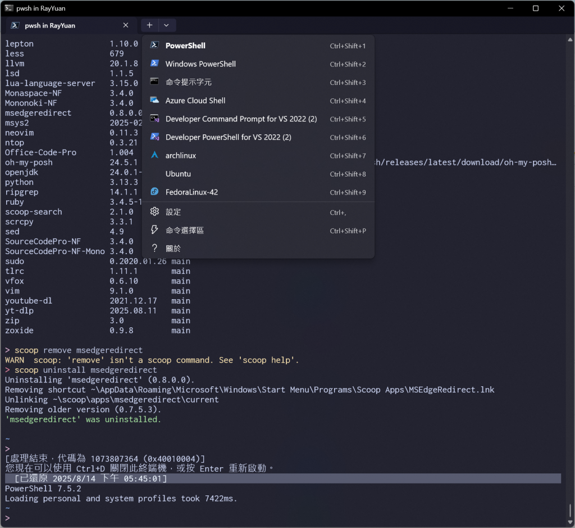Launch Ubuntu profile from menu

[258, 174]
